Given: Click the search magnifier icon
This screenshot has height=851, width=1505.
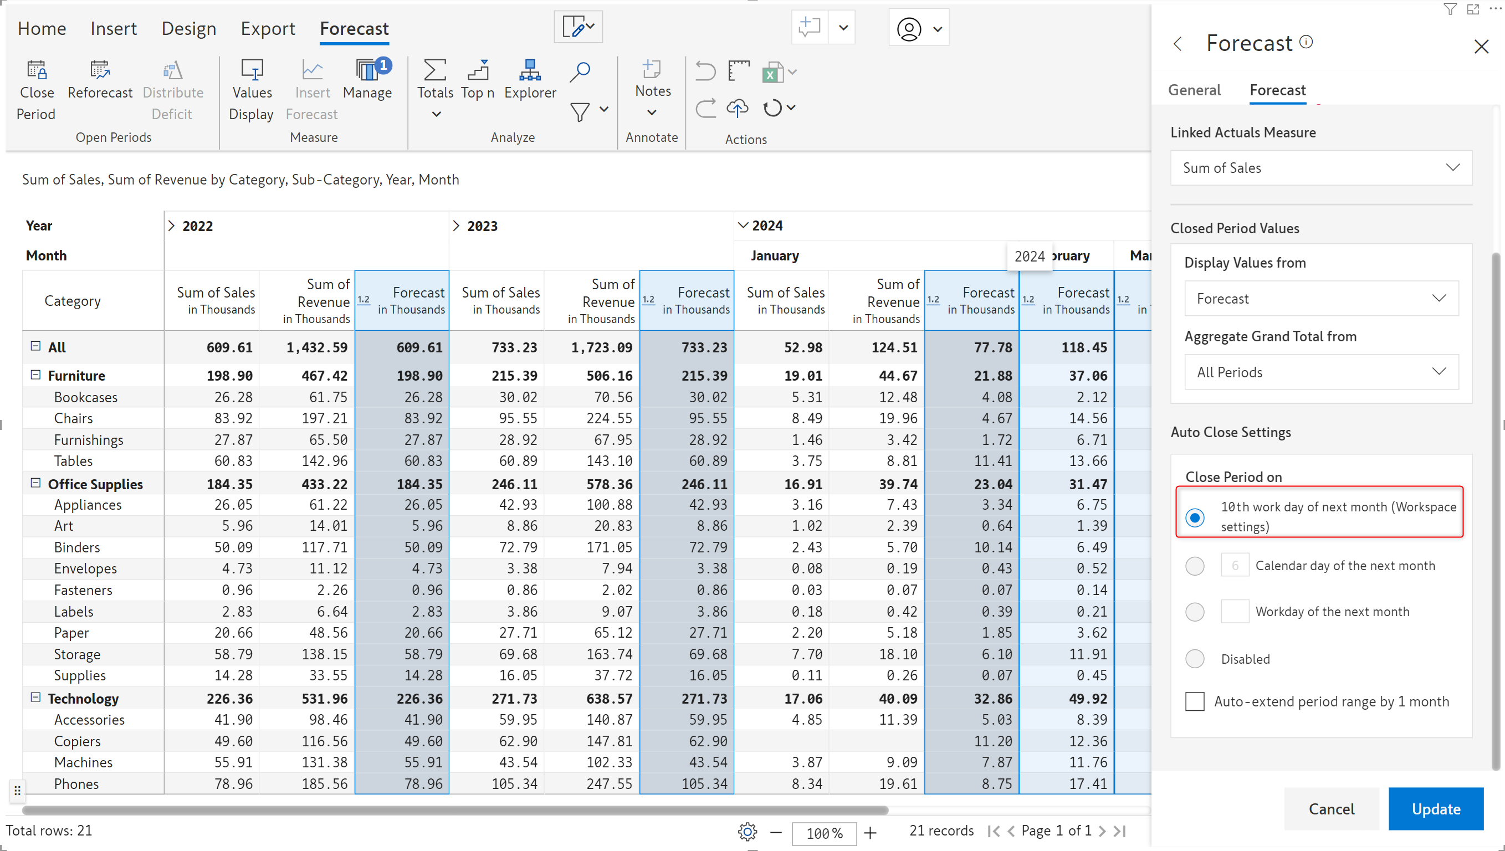Looking at the screenshot, I should 579,71.
